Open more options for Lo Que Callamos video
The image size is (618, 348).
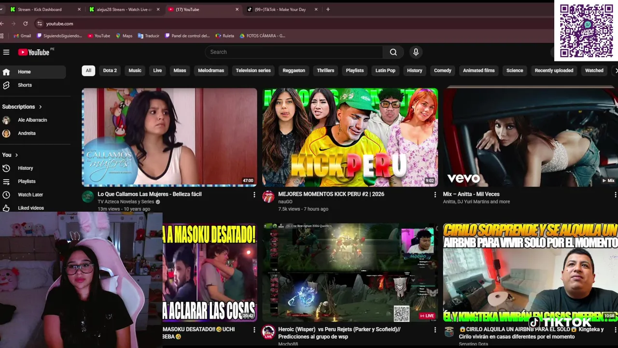[x=254, y=194]
